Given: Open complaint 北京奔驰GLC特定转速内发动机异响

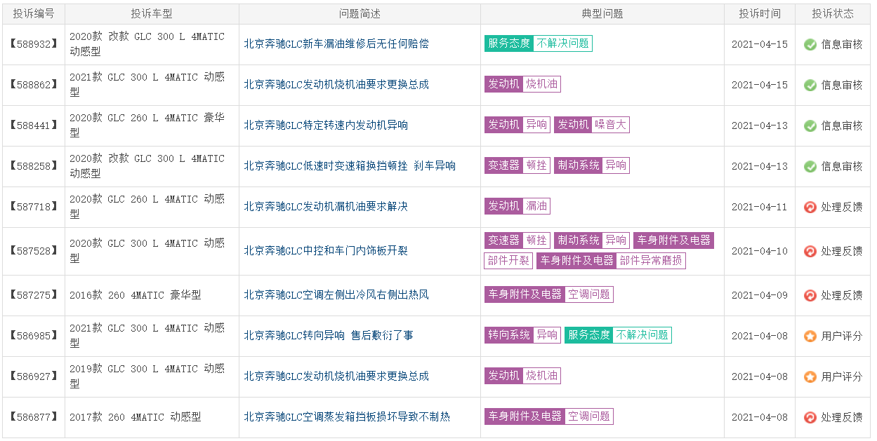Looking at the screenshot, I should click(326, 125).
